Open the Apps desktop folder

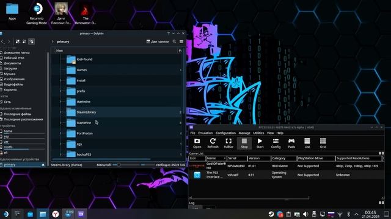pos(12,12)
